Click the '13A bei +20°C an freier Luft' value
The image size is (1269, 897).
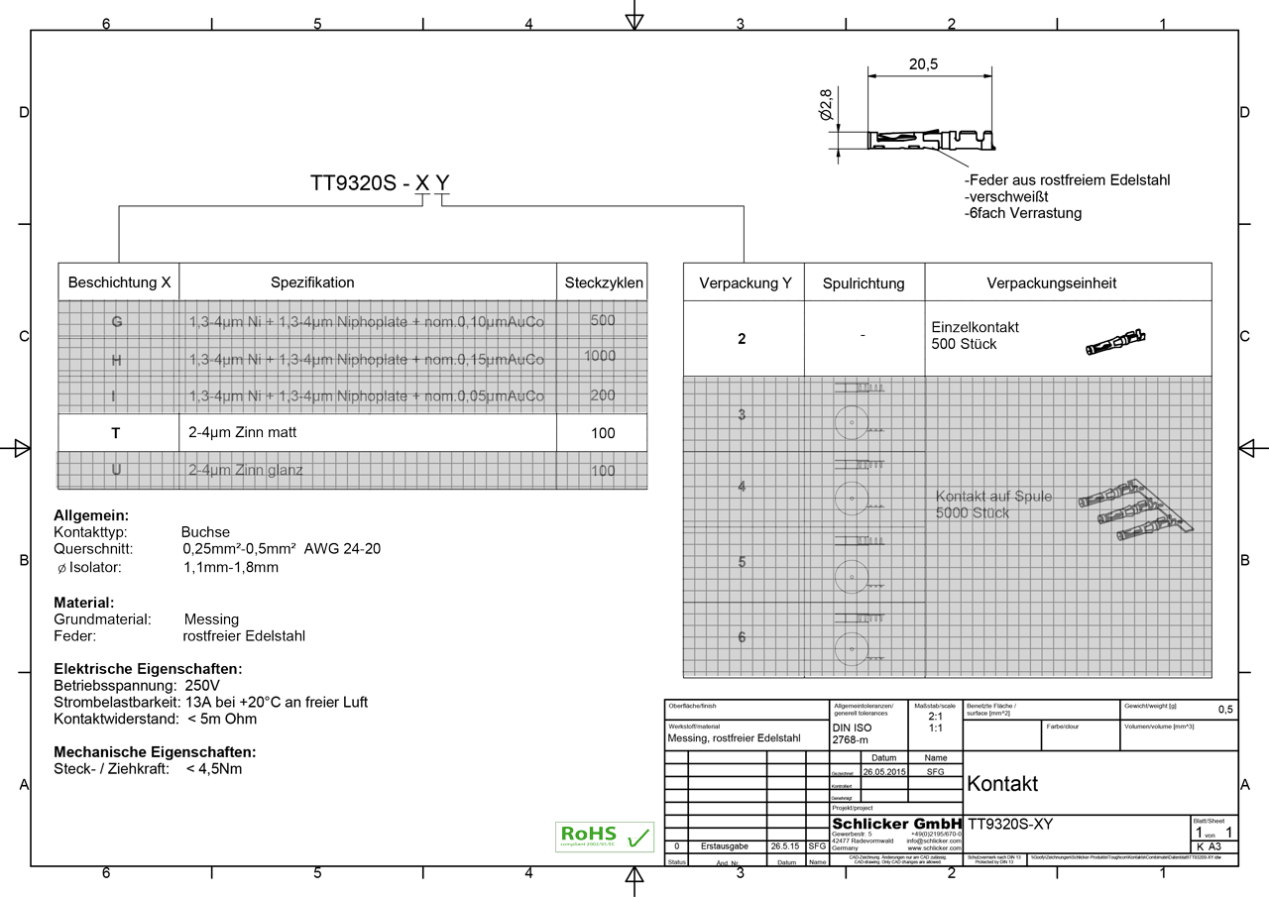[277, 703]
